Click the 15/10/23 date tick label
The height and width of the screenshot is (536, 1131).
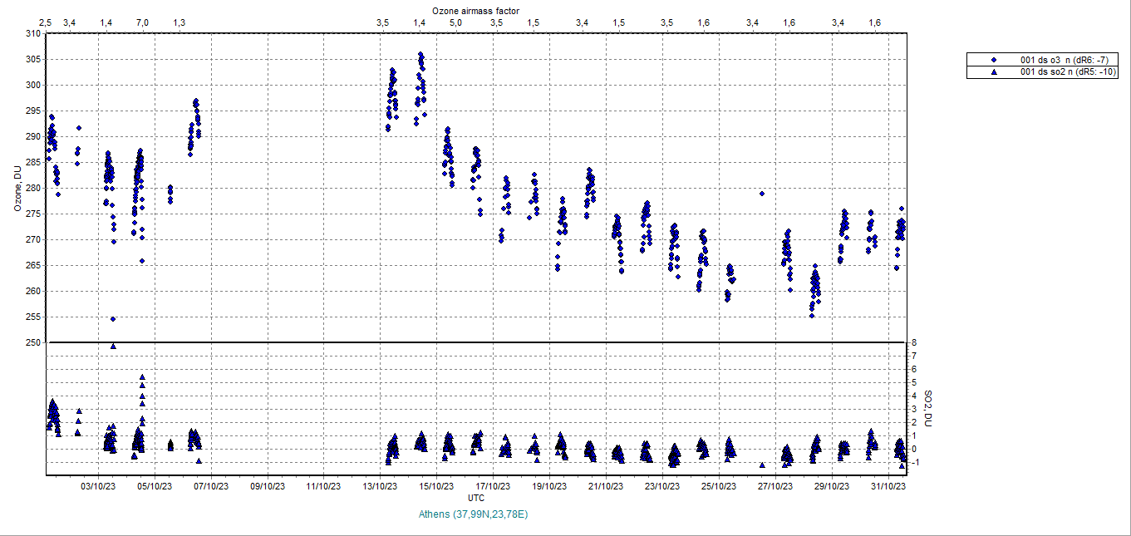click(436, 487)
